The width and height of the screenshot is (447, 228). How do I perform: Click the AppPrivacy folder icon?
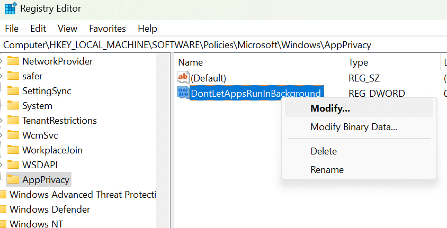point(13,179)
